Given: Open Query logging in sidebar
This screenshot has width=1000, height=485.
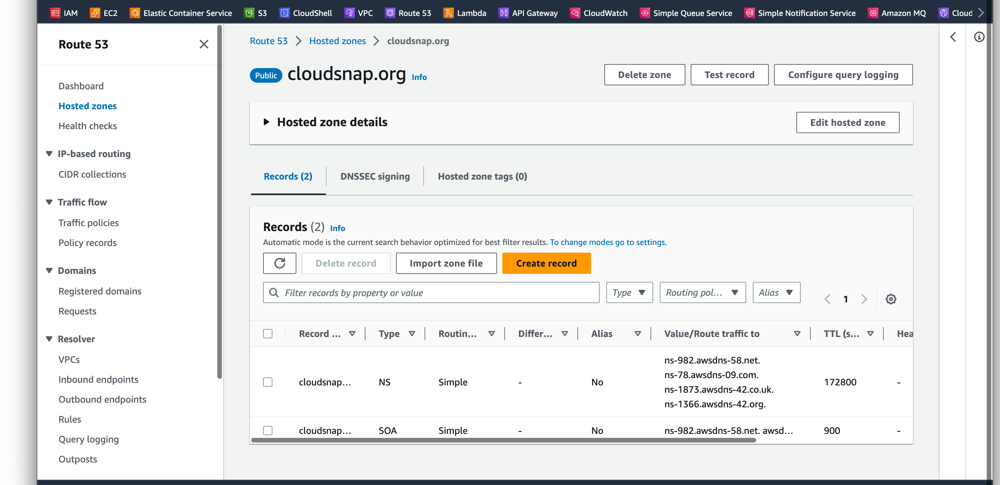Looking at the screenshot, I should (x=88, y=439).
